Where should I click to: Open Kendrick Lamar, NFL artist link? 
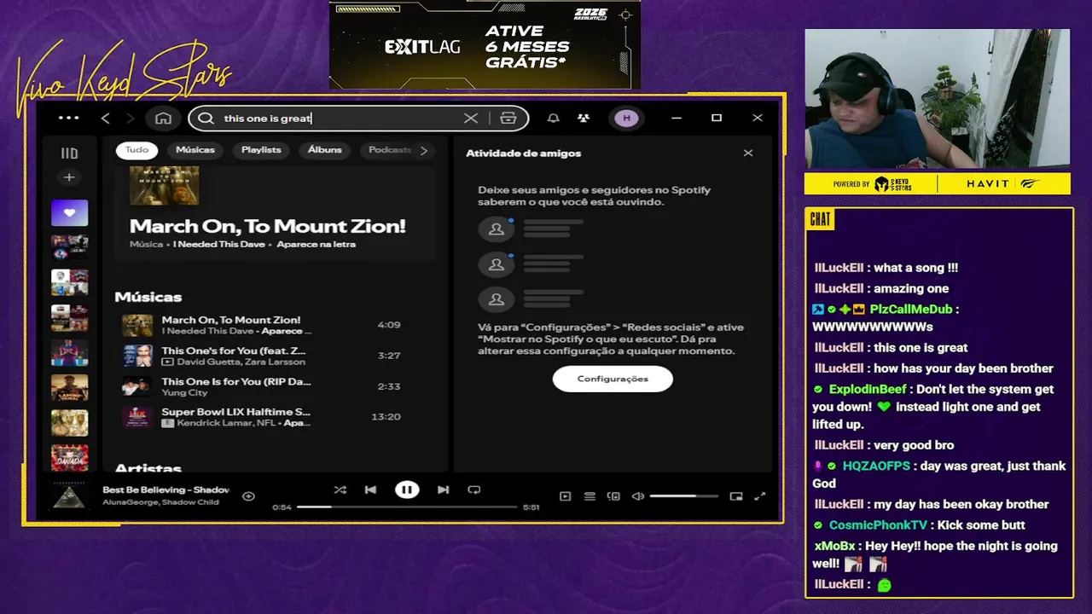pos(227,423)
